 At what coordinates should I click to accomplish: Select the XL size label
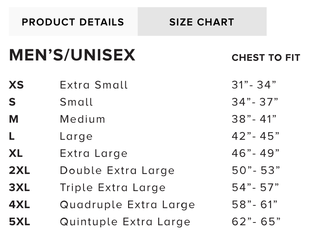[16, 153]
